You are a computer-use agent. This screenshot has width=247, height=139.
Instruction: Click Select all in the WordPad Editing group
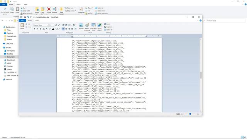pos(108,30)
